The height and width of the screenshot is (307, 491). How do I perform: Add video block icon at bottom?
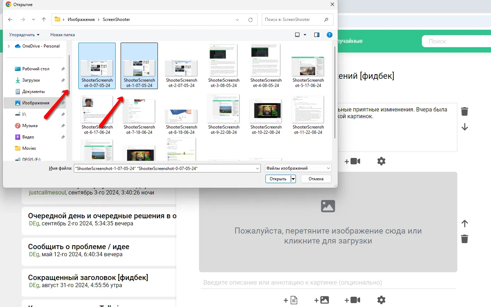tap(352, 300)
